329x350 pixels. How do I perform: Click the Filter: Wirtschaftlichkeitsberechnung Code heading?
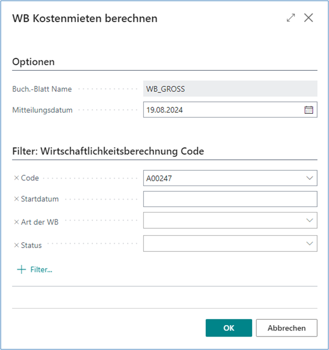[108, 152]
